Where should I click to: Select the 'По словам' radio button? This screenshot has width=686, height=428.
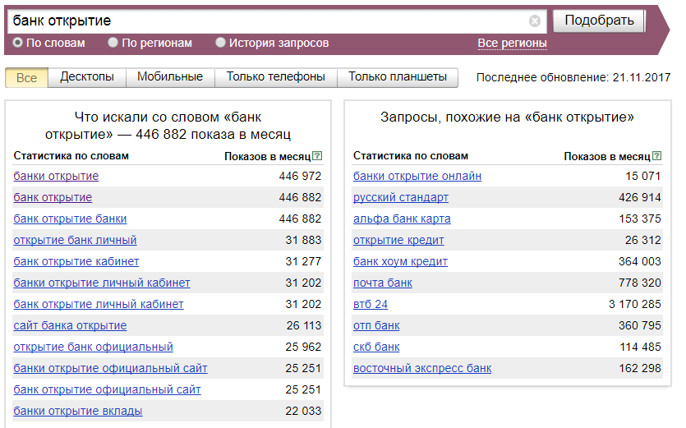coord(17,43)
